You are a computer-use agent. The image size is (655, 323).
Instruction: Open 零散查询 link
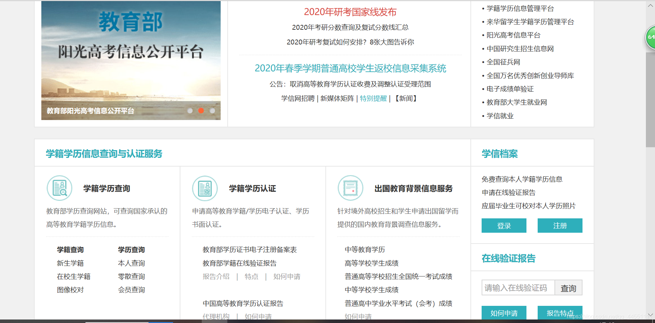coord(131,276)
